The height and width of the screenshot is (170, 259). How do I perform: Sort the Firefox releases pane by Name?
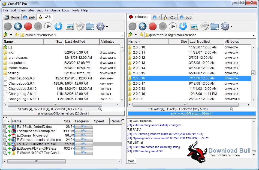(148, 42)
